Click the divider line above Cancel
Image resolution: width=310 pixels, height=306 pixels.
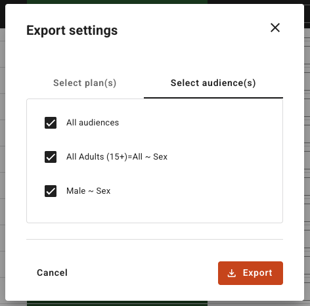[154, 239]
